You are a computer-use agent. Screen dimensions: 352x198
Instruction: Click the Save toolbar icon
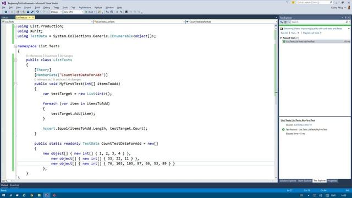pyautogui.click(x=28, y=12)
